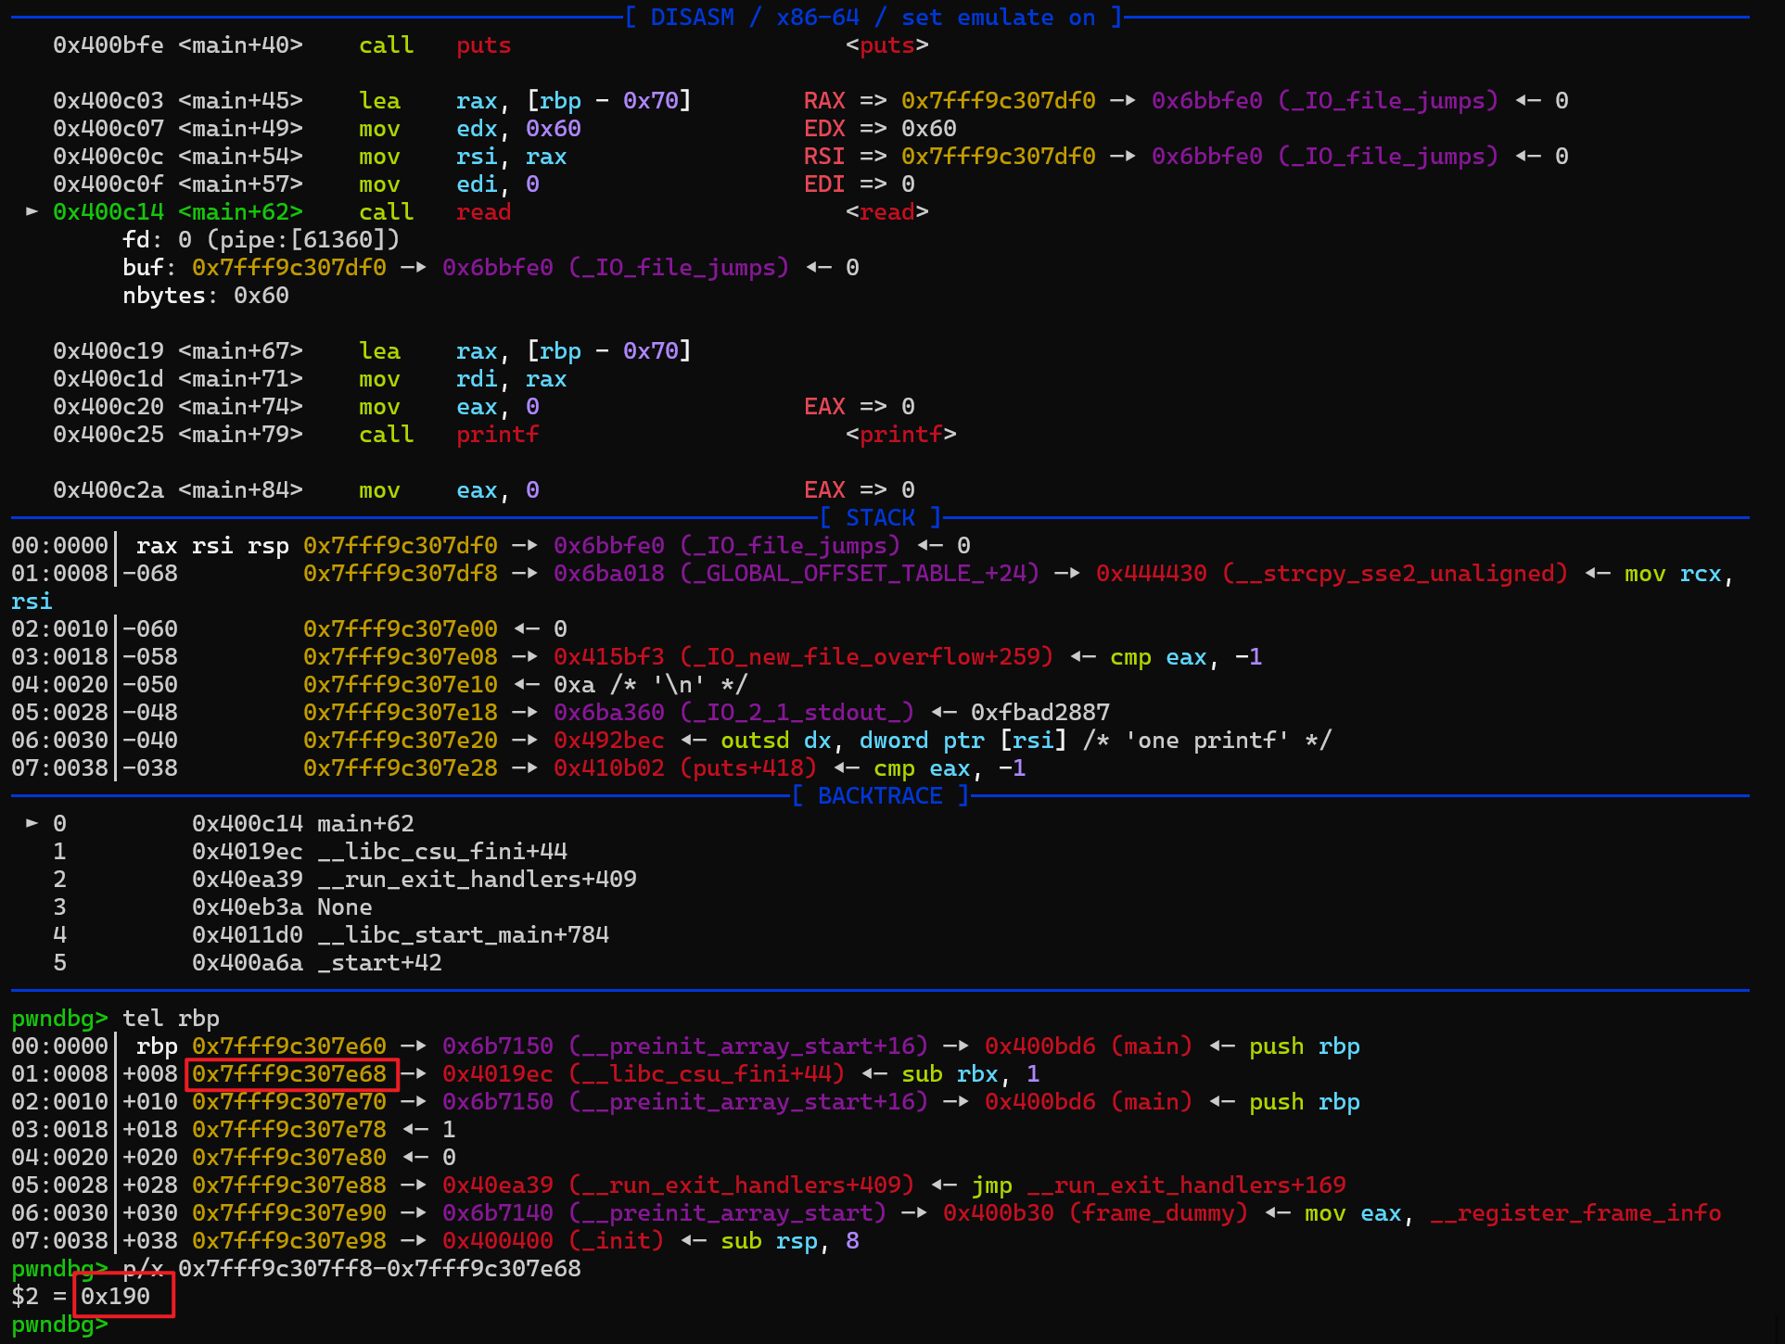Click the 'puts' call target at main+40
Image resolution: width=1785 pixels, height=1344 pixels.
click(x=483, y=45)
